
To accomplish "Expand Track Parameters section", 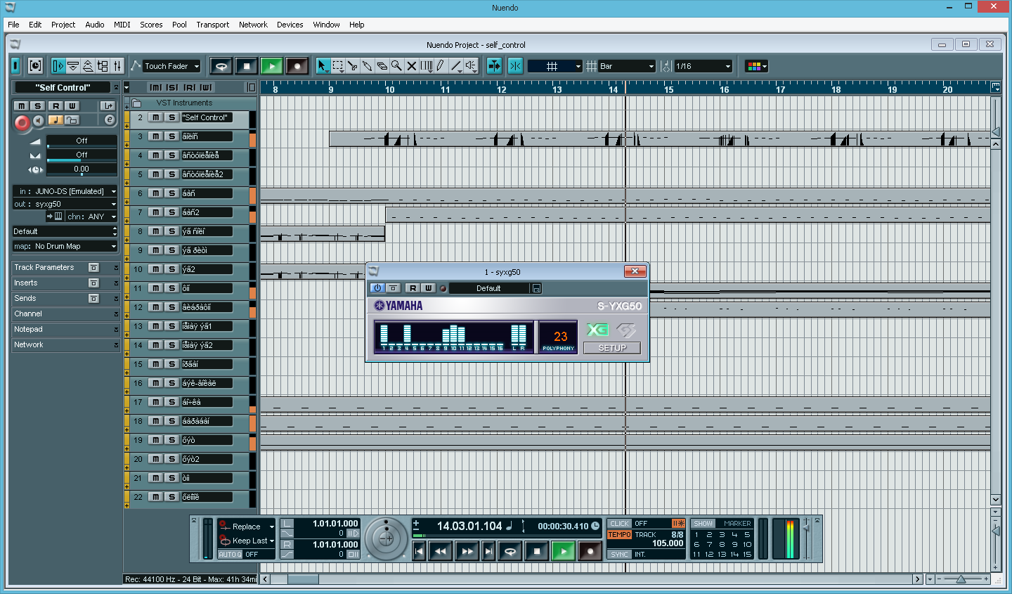I will click(x=67, y=268).
